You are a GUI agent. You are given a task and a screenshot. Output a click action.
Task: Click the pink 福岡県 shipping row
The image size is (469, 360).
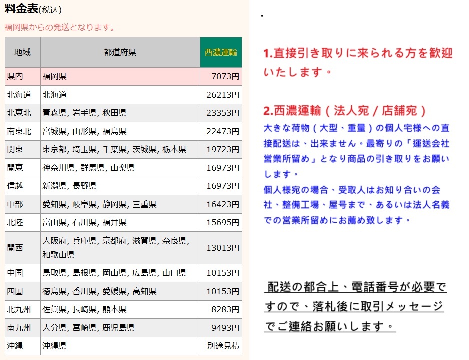pos(120,76)
